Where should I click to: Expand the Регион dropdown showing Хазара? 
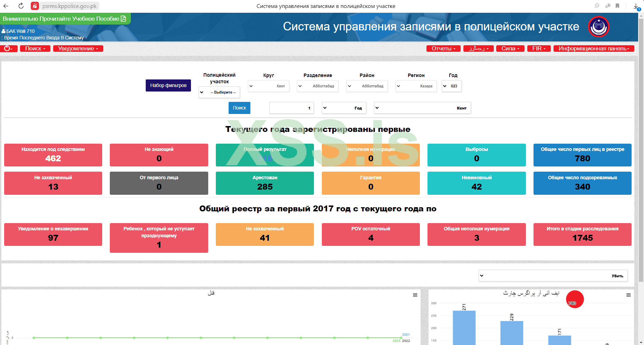pos(416,86)
